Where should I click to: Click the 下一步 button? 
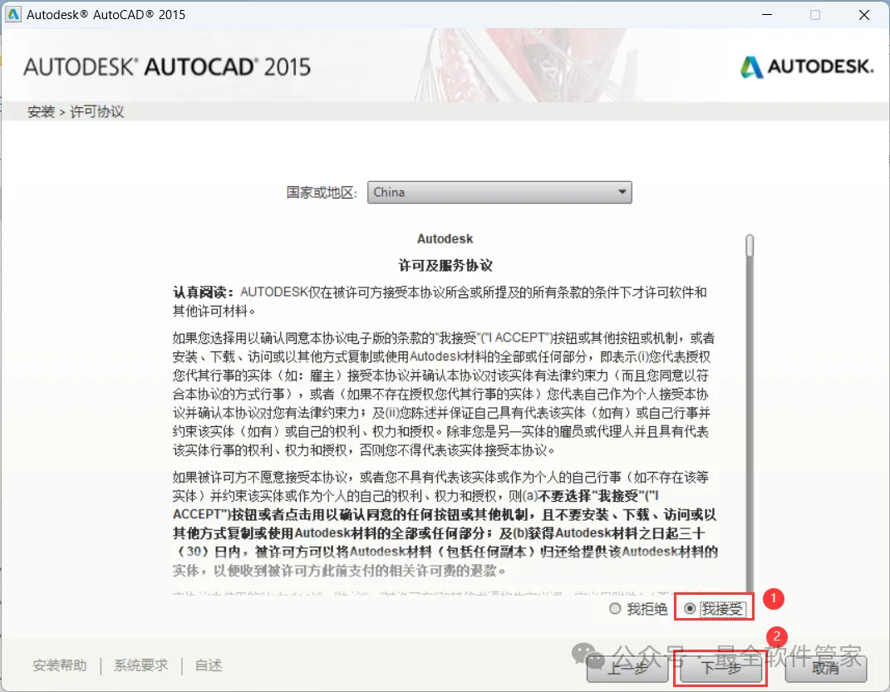point(720,668)
